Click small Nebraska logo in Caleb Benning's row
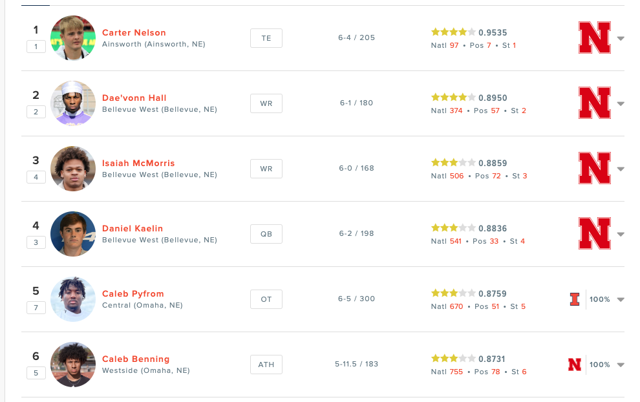640x402 pixels. coord(575,365)
